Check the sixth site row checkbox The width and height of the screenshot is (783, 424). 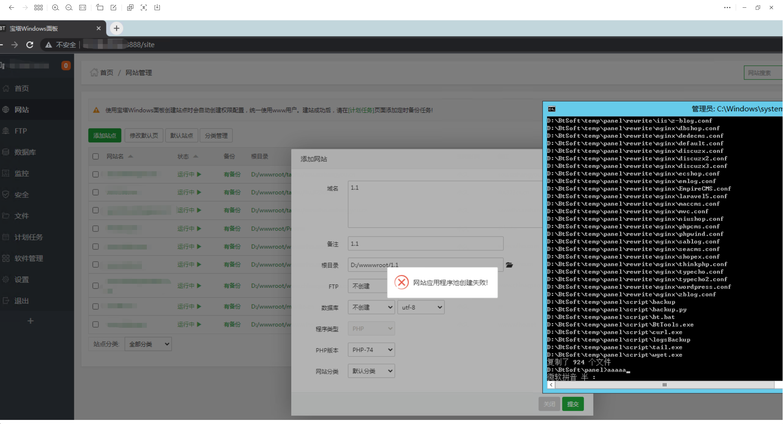(x=95, y=264)
